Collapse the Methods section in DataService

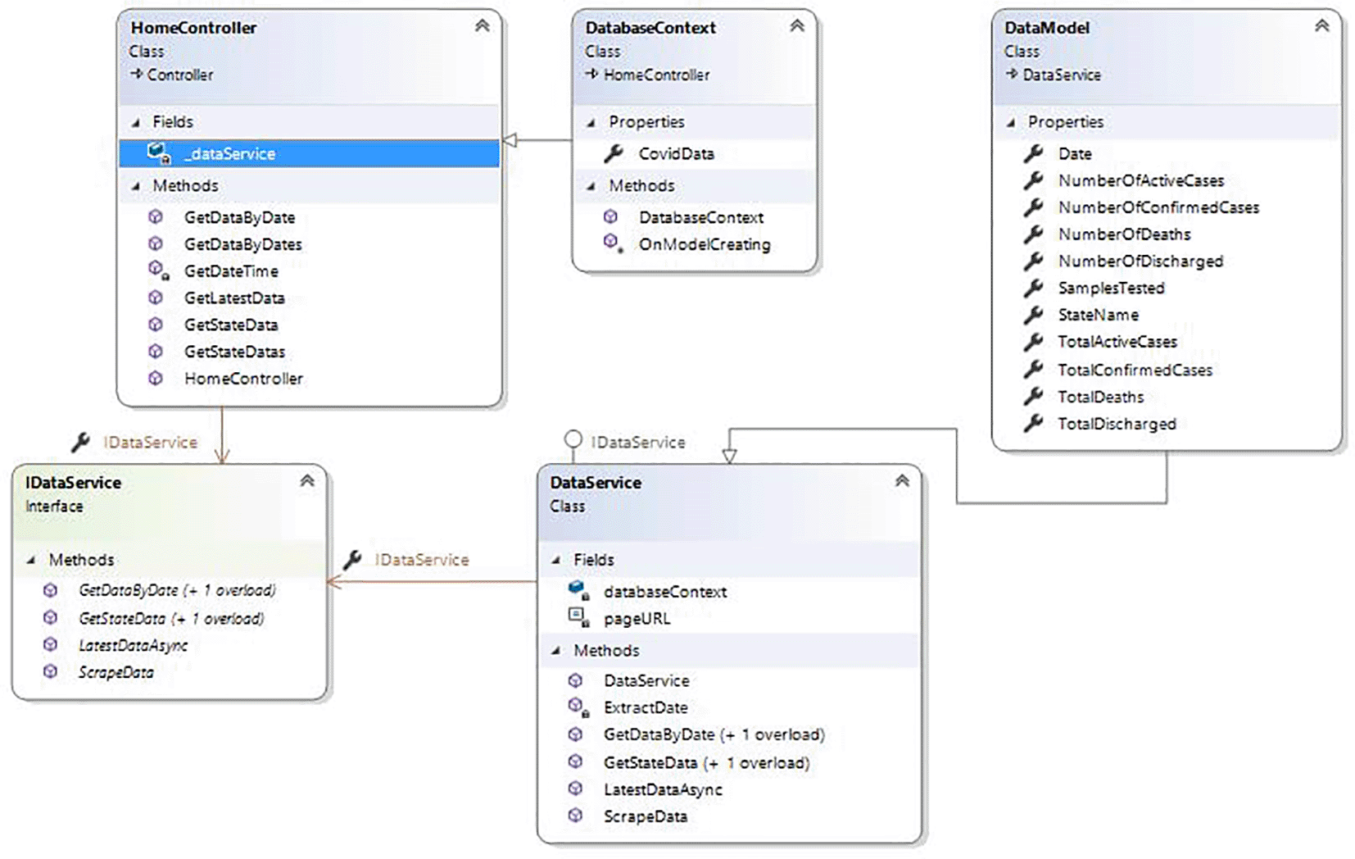pos(556,652)
